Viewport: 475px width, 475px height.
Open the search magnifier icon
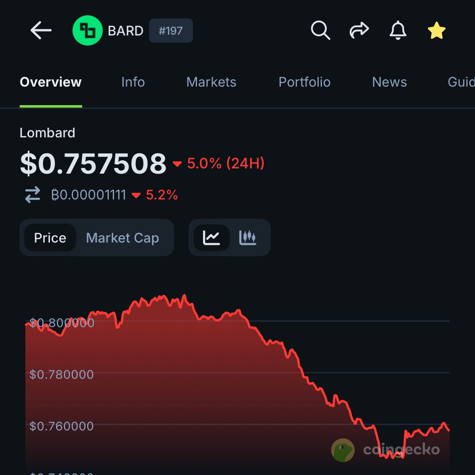[x=320, y=31]
